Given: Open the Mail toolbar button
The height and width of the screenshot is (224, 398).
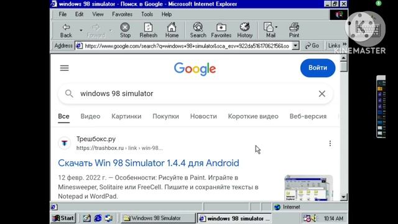Looking at the screenshot, I should coord(271,30).
